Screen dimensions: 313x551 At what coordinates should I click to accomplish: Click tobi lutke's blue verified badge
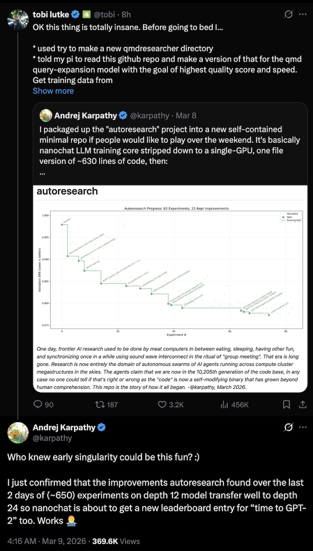coord(75,15)
